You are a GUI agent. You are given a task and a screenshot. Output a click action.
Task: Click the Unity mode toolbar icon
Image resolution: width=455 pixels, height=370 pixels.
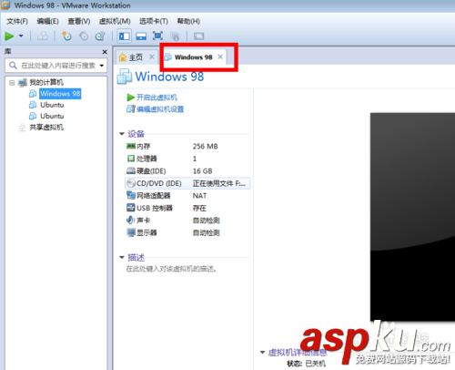pos(175,36)
